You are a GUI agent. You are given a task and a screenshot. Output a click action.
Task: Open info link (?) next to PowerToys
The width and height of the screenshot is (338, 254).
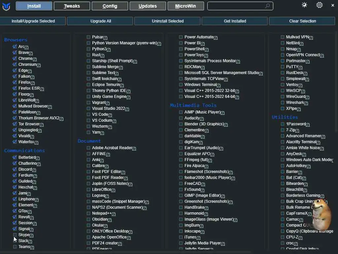(206, 56)
